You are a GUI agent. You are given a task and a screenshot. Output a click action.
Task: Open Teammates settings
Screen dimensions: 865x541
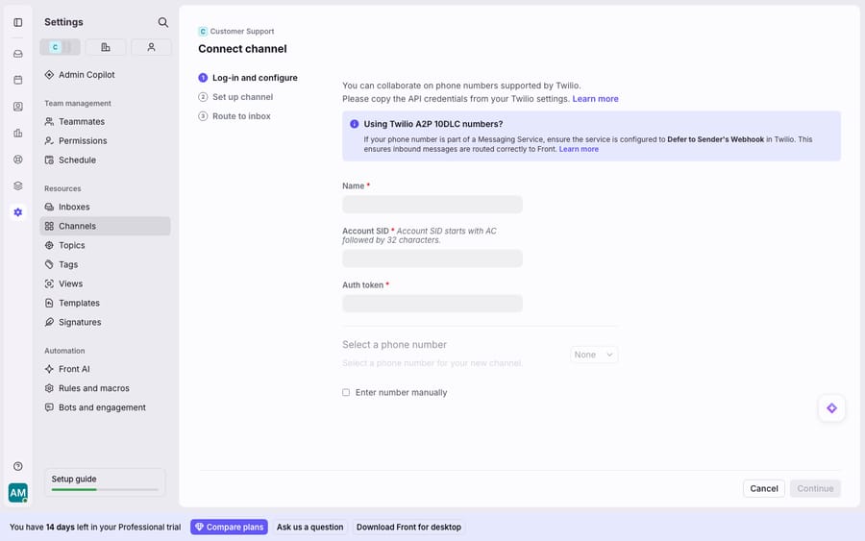[105, 121]
